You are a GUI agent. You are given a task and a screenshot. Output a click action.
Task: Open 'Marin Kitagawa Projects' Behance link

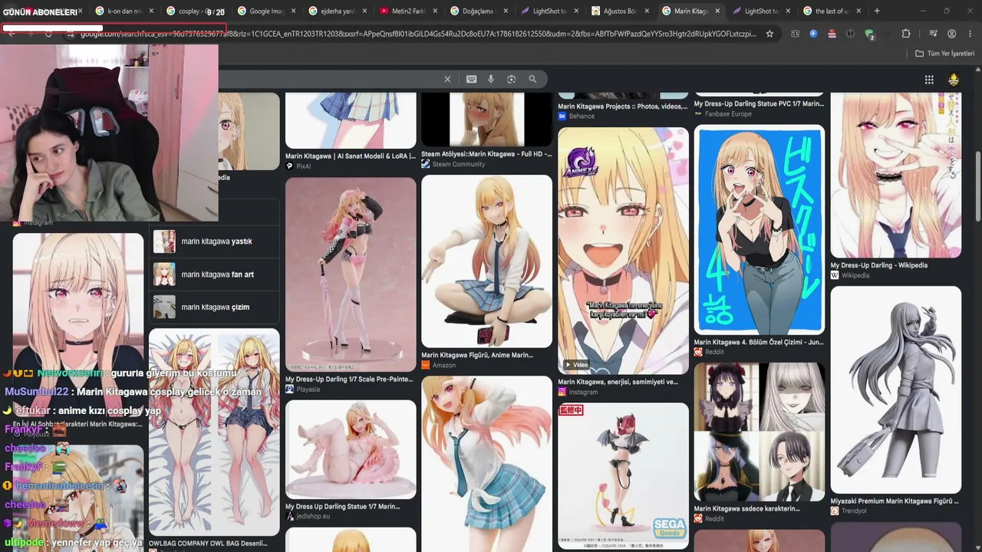tap(622, 107)
